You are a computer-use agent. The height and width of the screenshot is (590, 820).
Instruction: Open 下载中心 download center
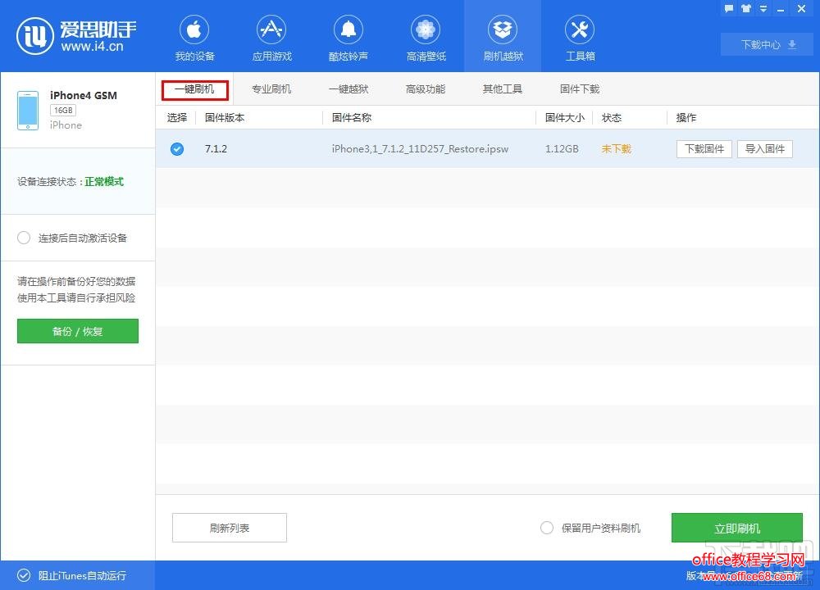tap(768, 45)
